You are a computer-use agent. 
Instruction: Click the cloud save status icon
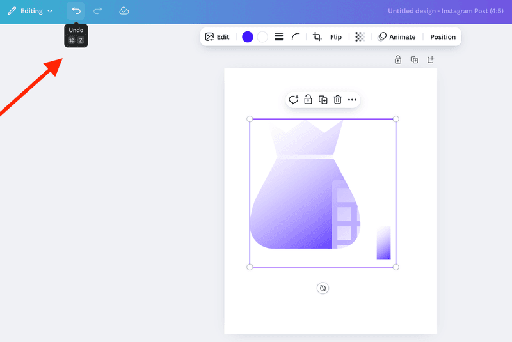click(124, 11)
